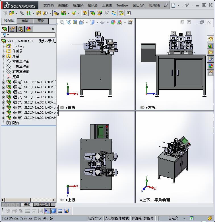Open File Explorer folder icon in task pane
The height and width of the screenshot is (222, 215).
(x=210, y=52)
